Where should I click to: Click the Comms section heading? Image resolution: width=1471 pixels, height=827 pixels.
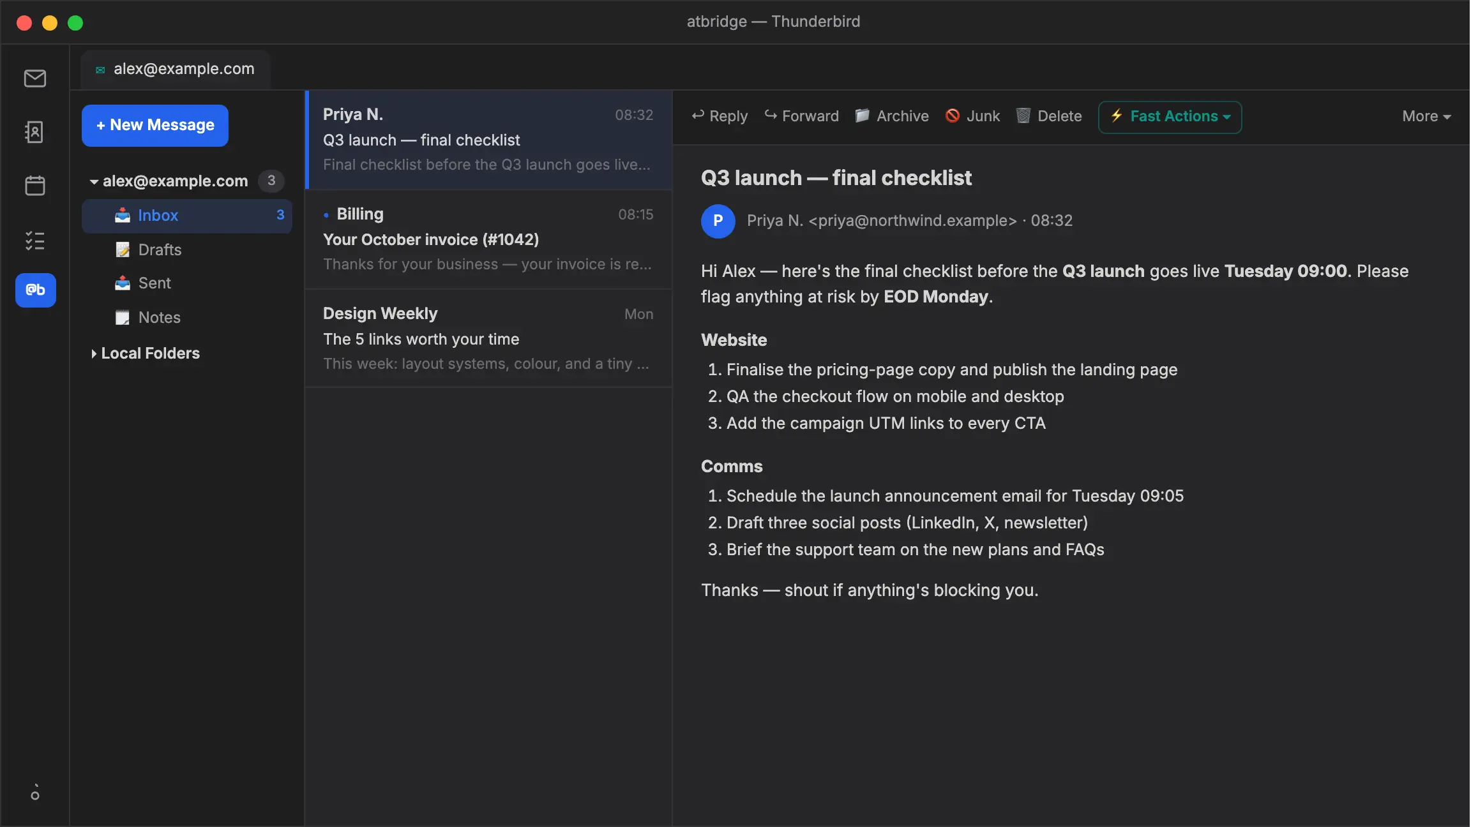coord(732,466)
